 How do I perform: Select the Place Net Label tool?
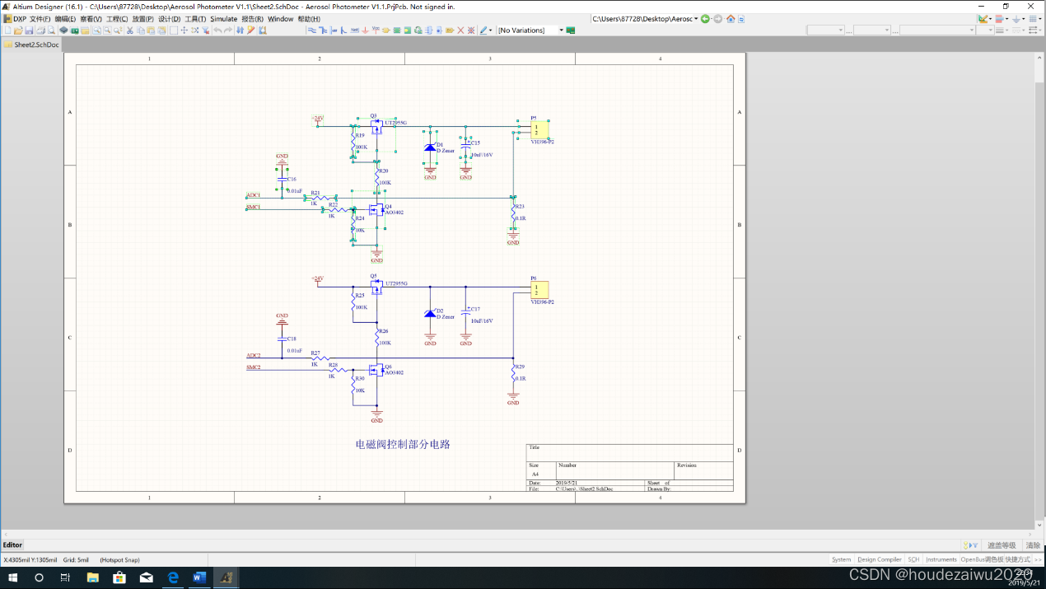354,30
